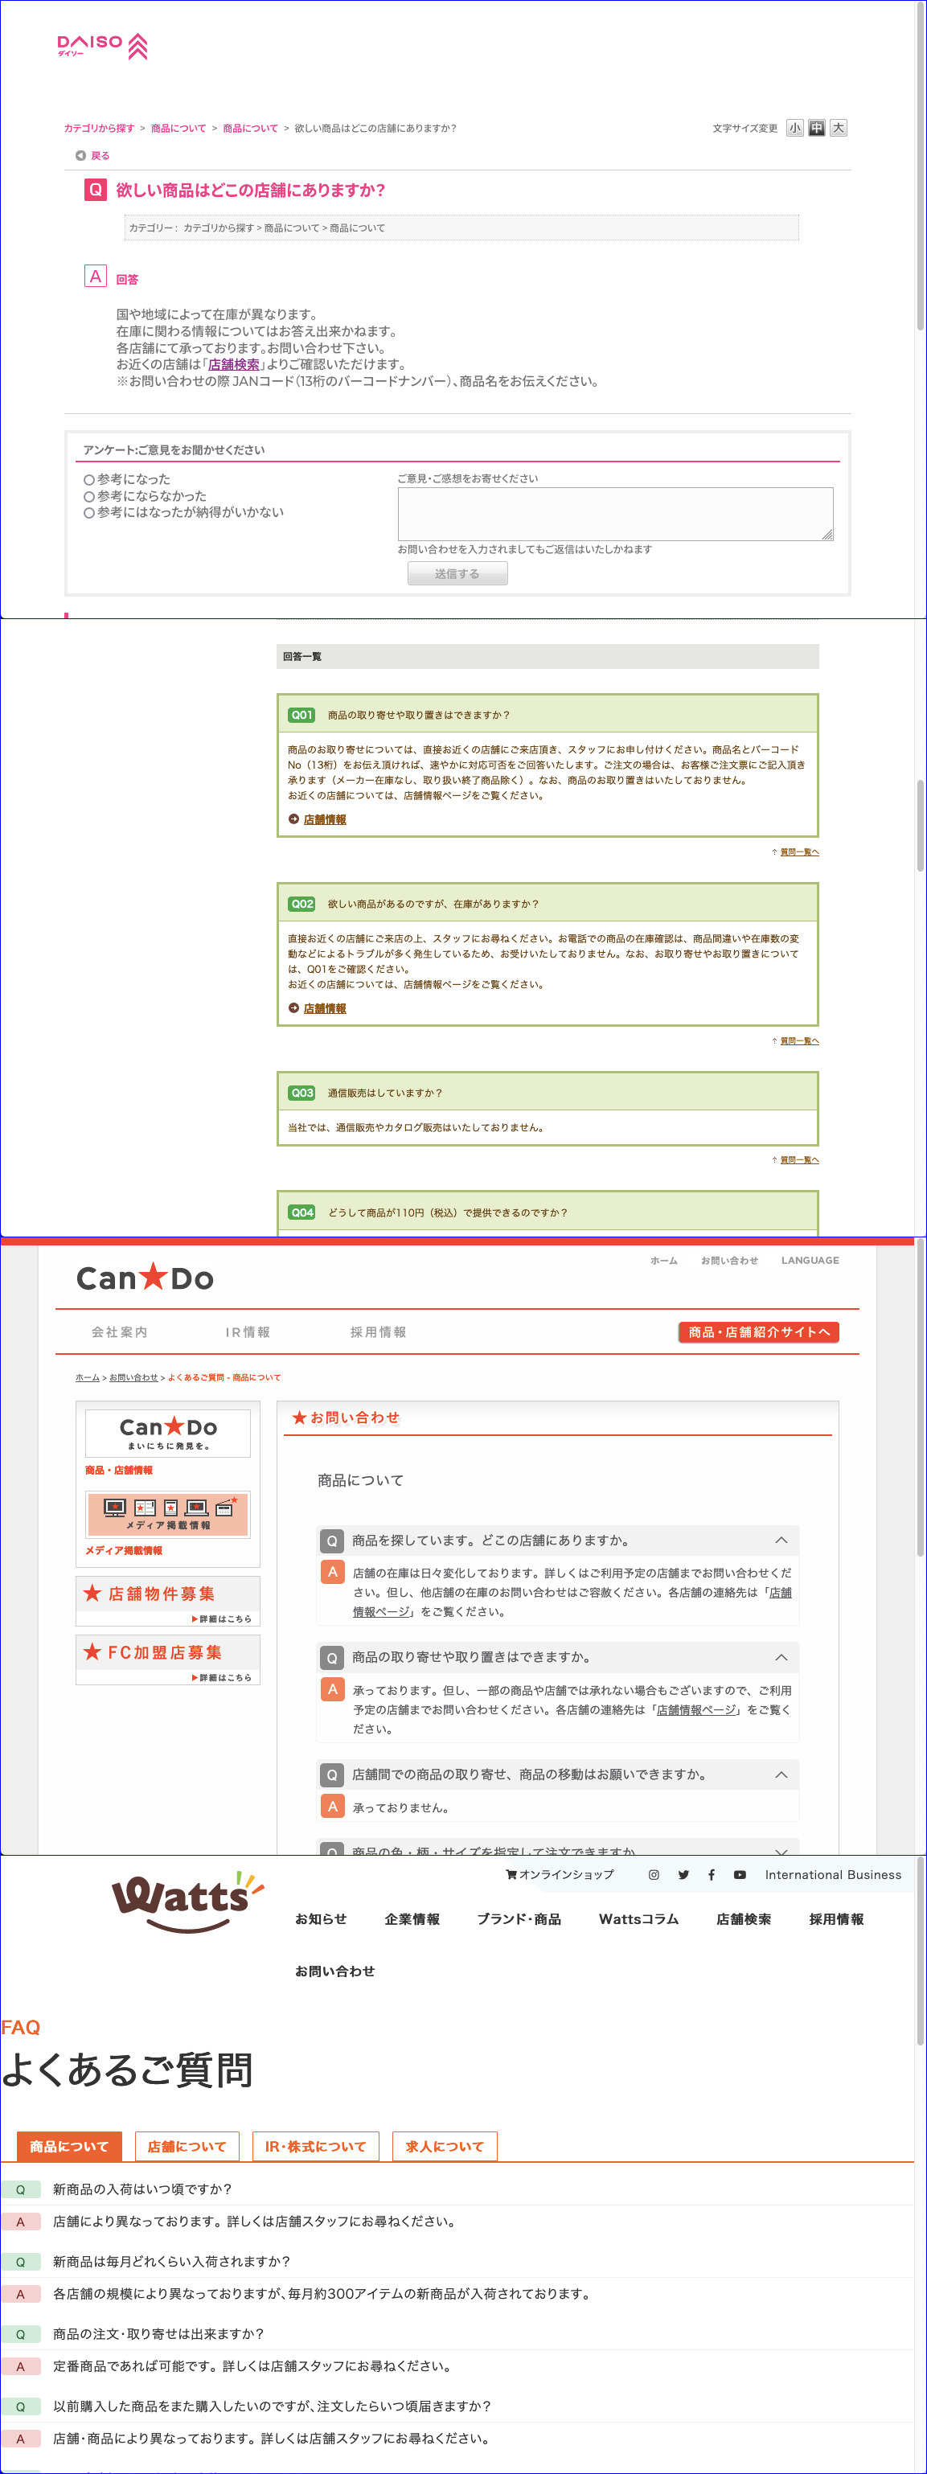The height and width of the screenshot is (2474, 927).
Task: Click the 送信する submit button
Action: (x=457, y=573)
